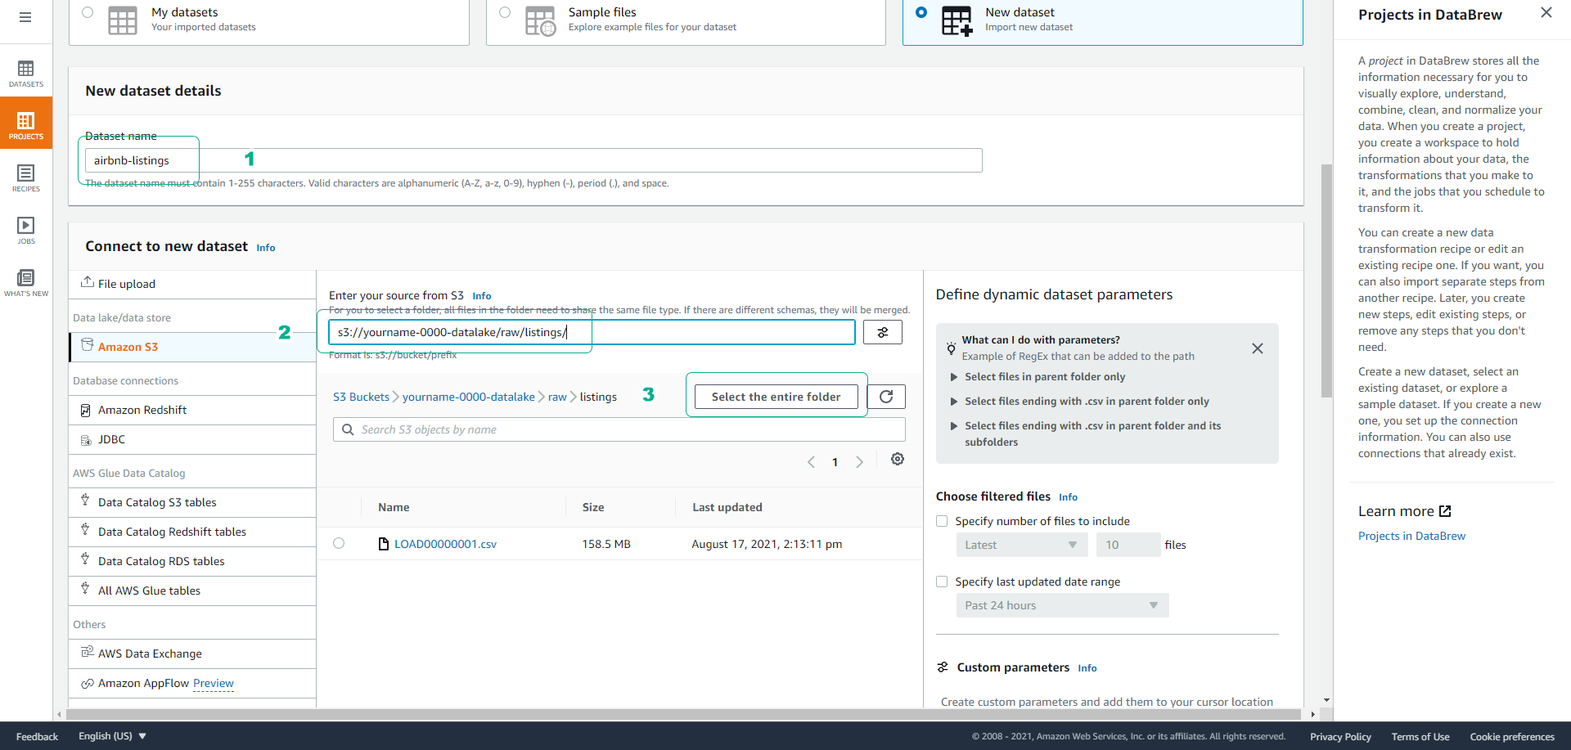Screen dimensions: 1571x750
Task: Click the LOAD00000001.csv file icon
Action: pyautogui.click(x=384, y=544)
